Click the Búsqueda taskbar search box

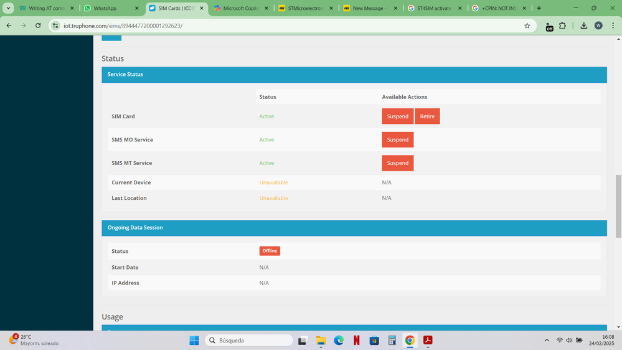(249, 340)
